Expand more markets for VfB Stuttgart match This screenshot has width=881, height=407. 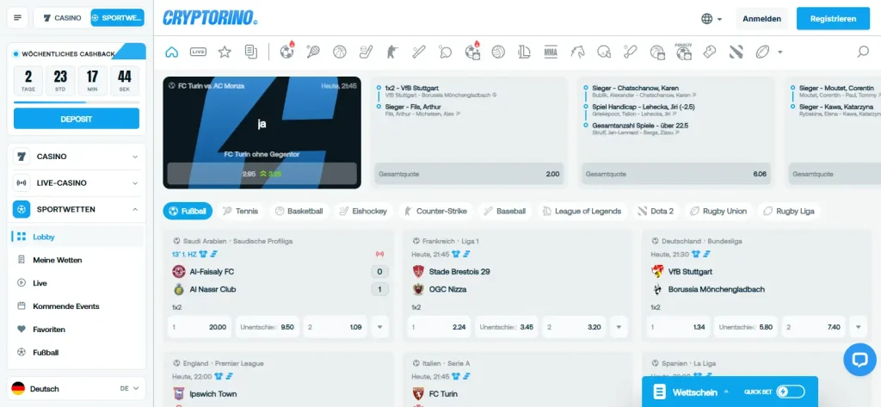point(858,327)
